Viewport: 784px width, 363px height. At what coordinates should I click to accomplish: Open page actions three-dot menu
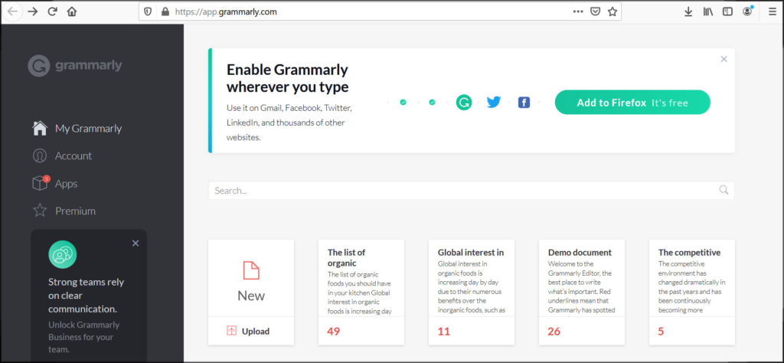(x=578, y=11)
